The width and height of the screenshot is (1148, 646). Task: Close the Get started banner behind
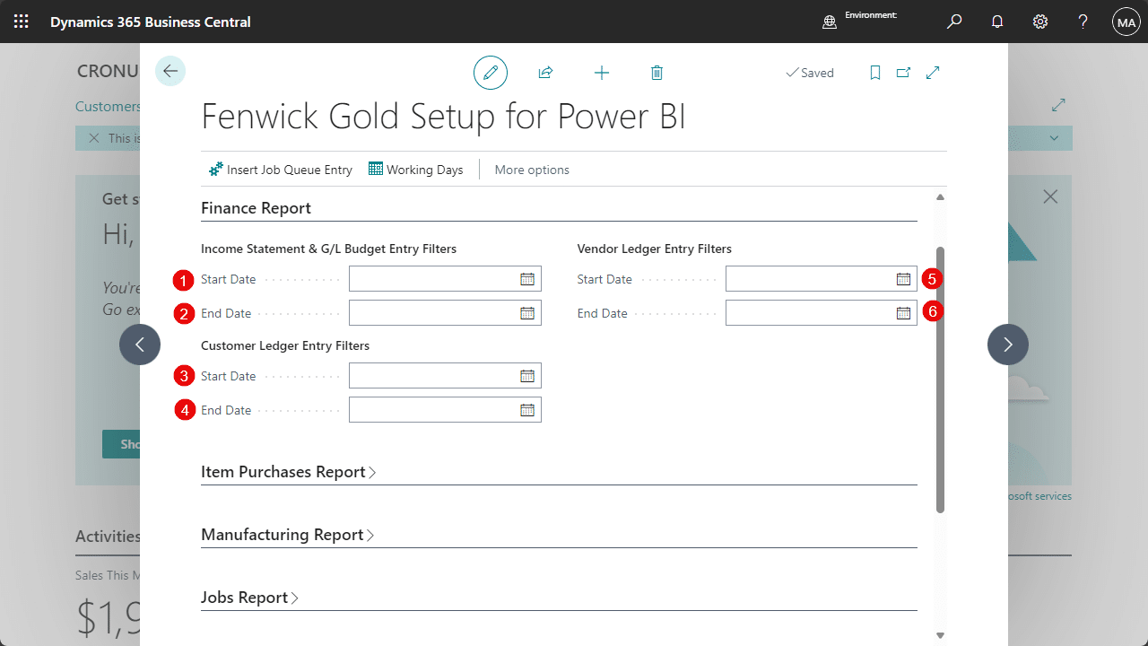[1050, 196]
